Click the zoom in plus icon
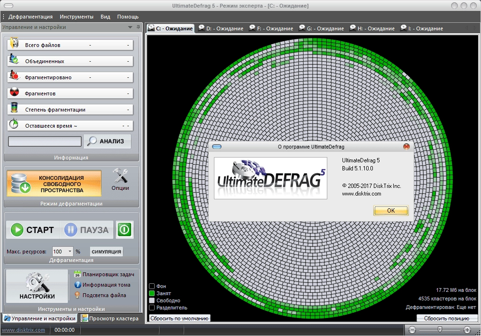481x336 pixels. [467, 330]
